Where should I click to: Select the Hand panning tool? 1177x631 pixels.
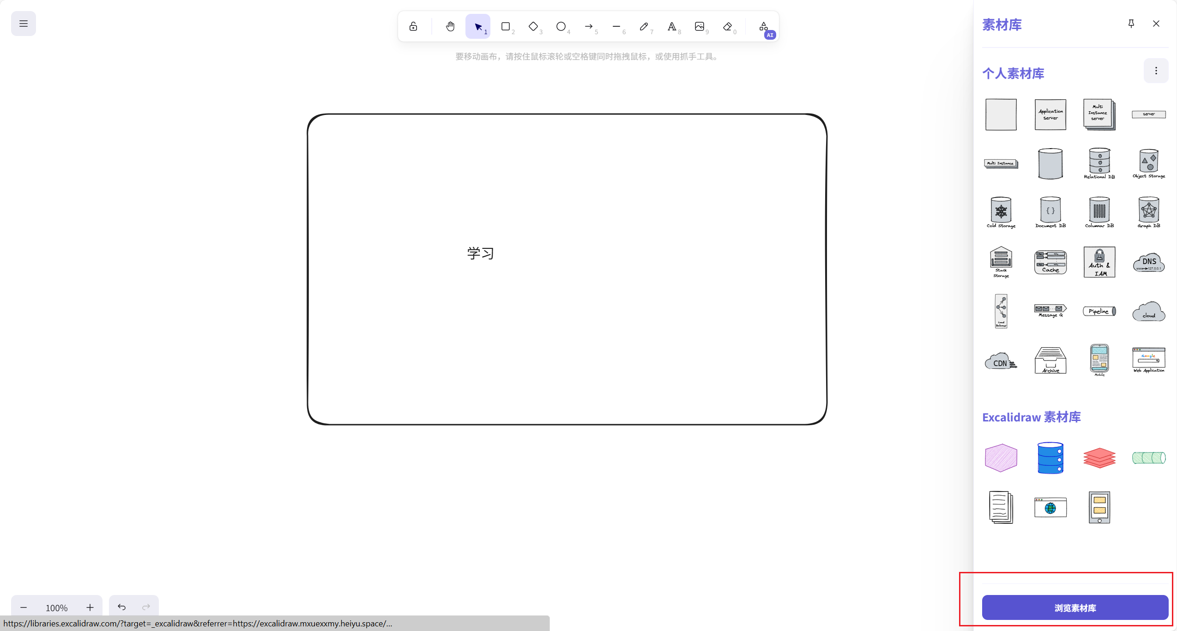pyautogui.click(x=450, y=26)
